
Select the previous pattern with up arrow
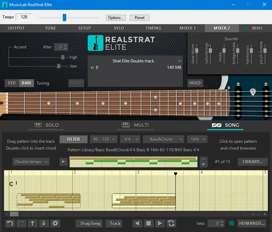(x=204, y=159)
